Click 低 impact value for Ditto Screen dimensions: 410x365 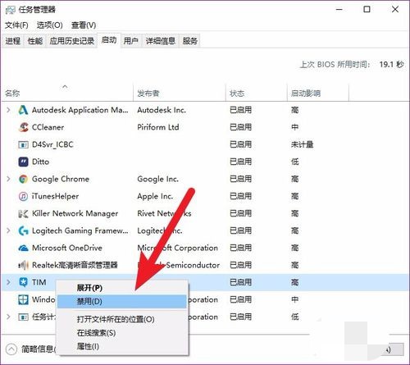pos(294,162)
